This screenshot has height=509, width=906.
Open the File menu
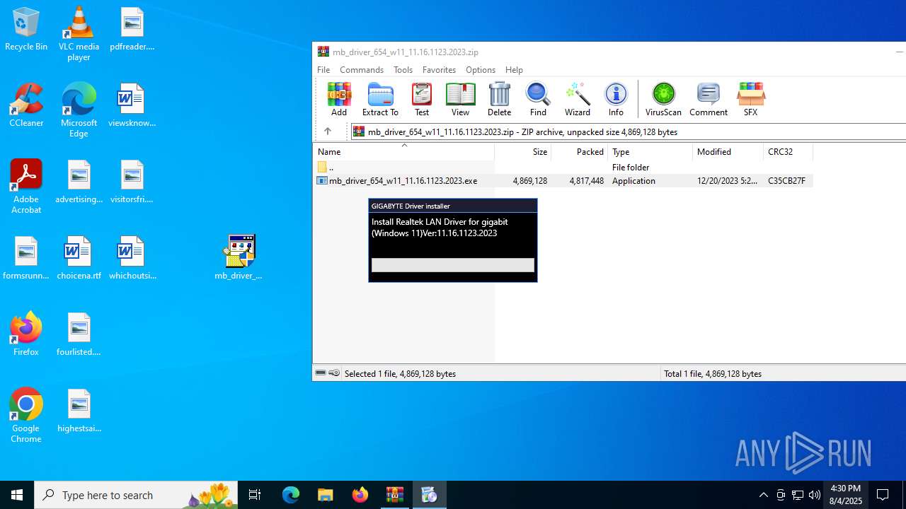[x=323, y=70]
